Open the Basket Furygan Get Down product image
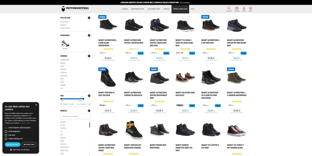312x156 pixels. tap(134, 130)
